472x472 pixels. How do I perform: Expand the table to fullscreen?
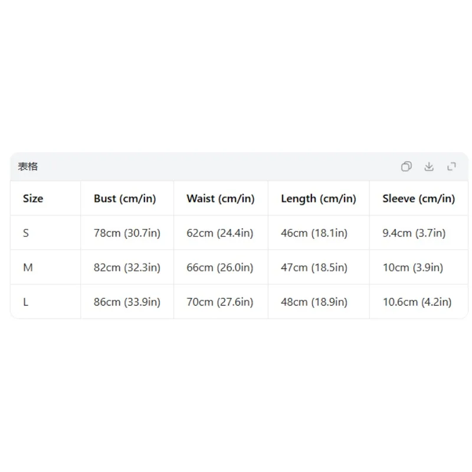451,166
